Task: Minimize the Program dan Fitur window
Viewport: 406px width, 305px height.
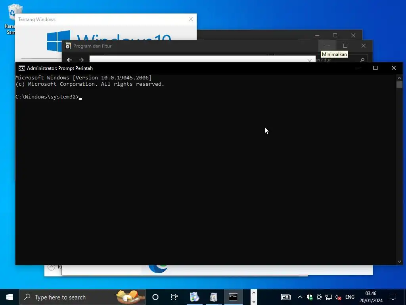Action: pyautogui.click(x=327, y=46)
